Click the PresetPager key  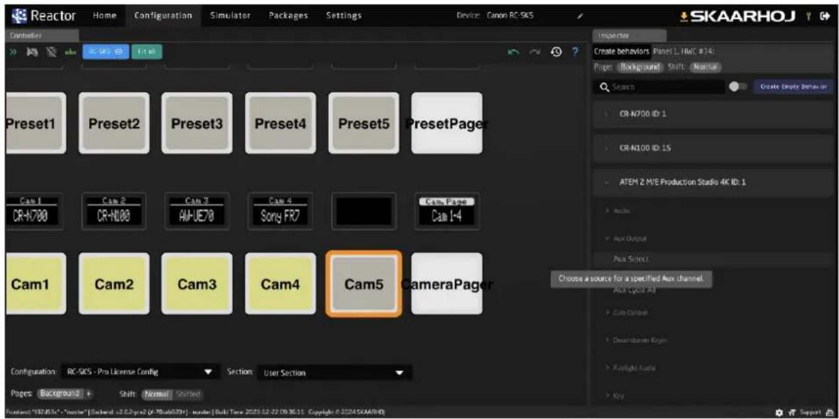(447, 123)
